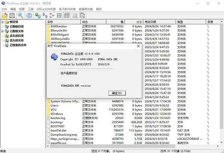Select the large icons view toolbar button
The width and height of the screenshot is (224, 153).
point(38,15)
